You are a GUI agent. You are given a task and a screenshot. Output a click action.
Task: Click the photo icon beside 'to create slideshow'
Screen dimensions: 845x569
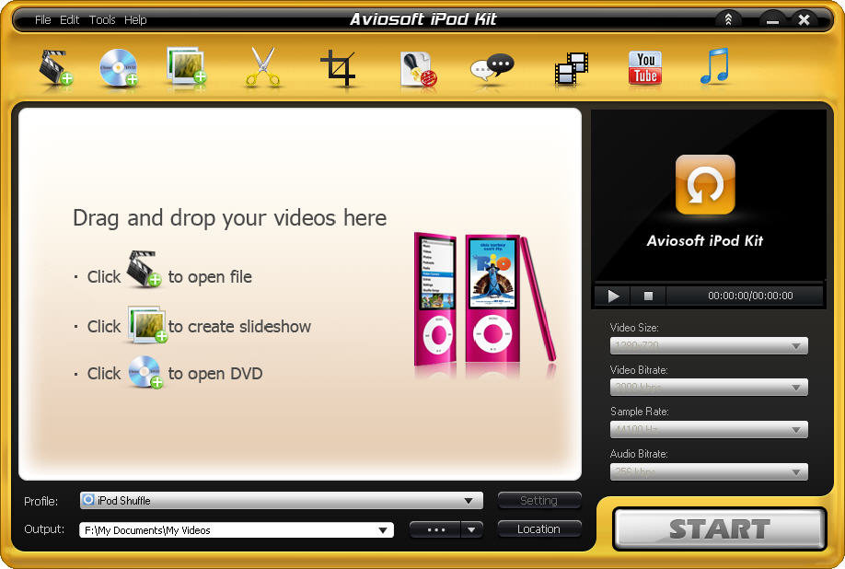pos(147,324)
